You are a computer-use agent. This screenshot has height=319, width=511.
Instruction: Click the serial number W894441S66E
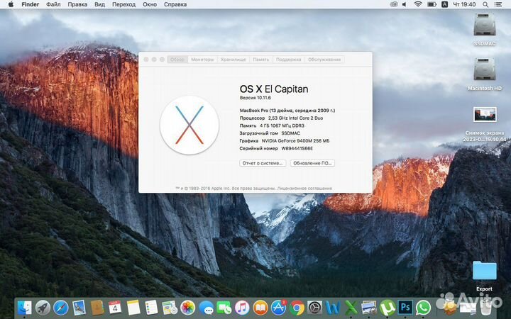(x=297, y=148)
